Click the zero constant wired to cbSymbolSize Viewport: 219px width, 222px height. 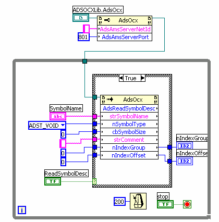(x=63, y=134)
